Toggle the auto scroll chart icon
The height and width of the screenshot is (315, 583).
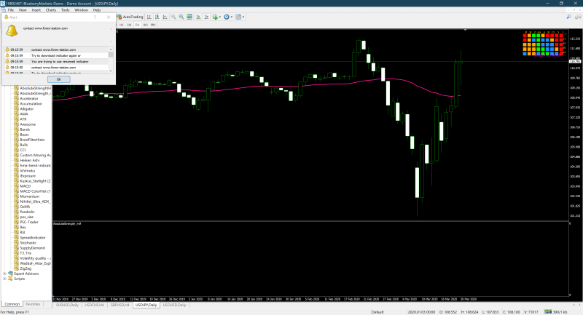click(198, 17)
